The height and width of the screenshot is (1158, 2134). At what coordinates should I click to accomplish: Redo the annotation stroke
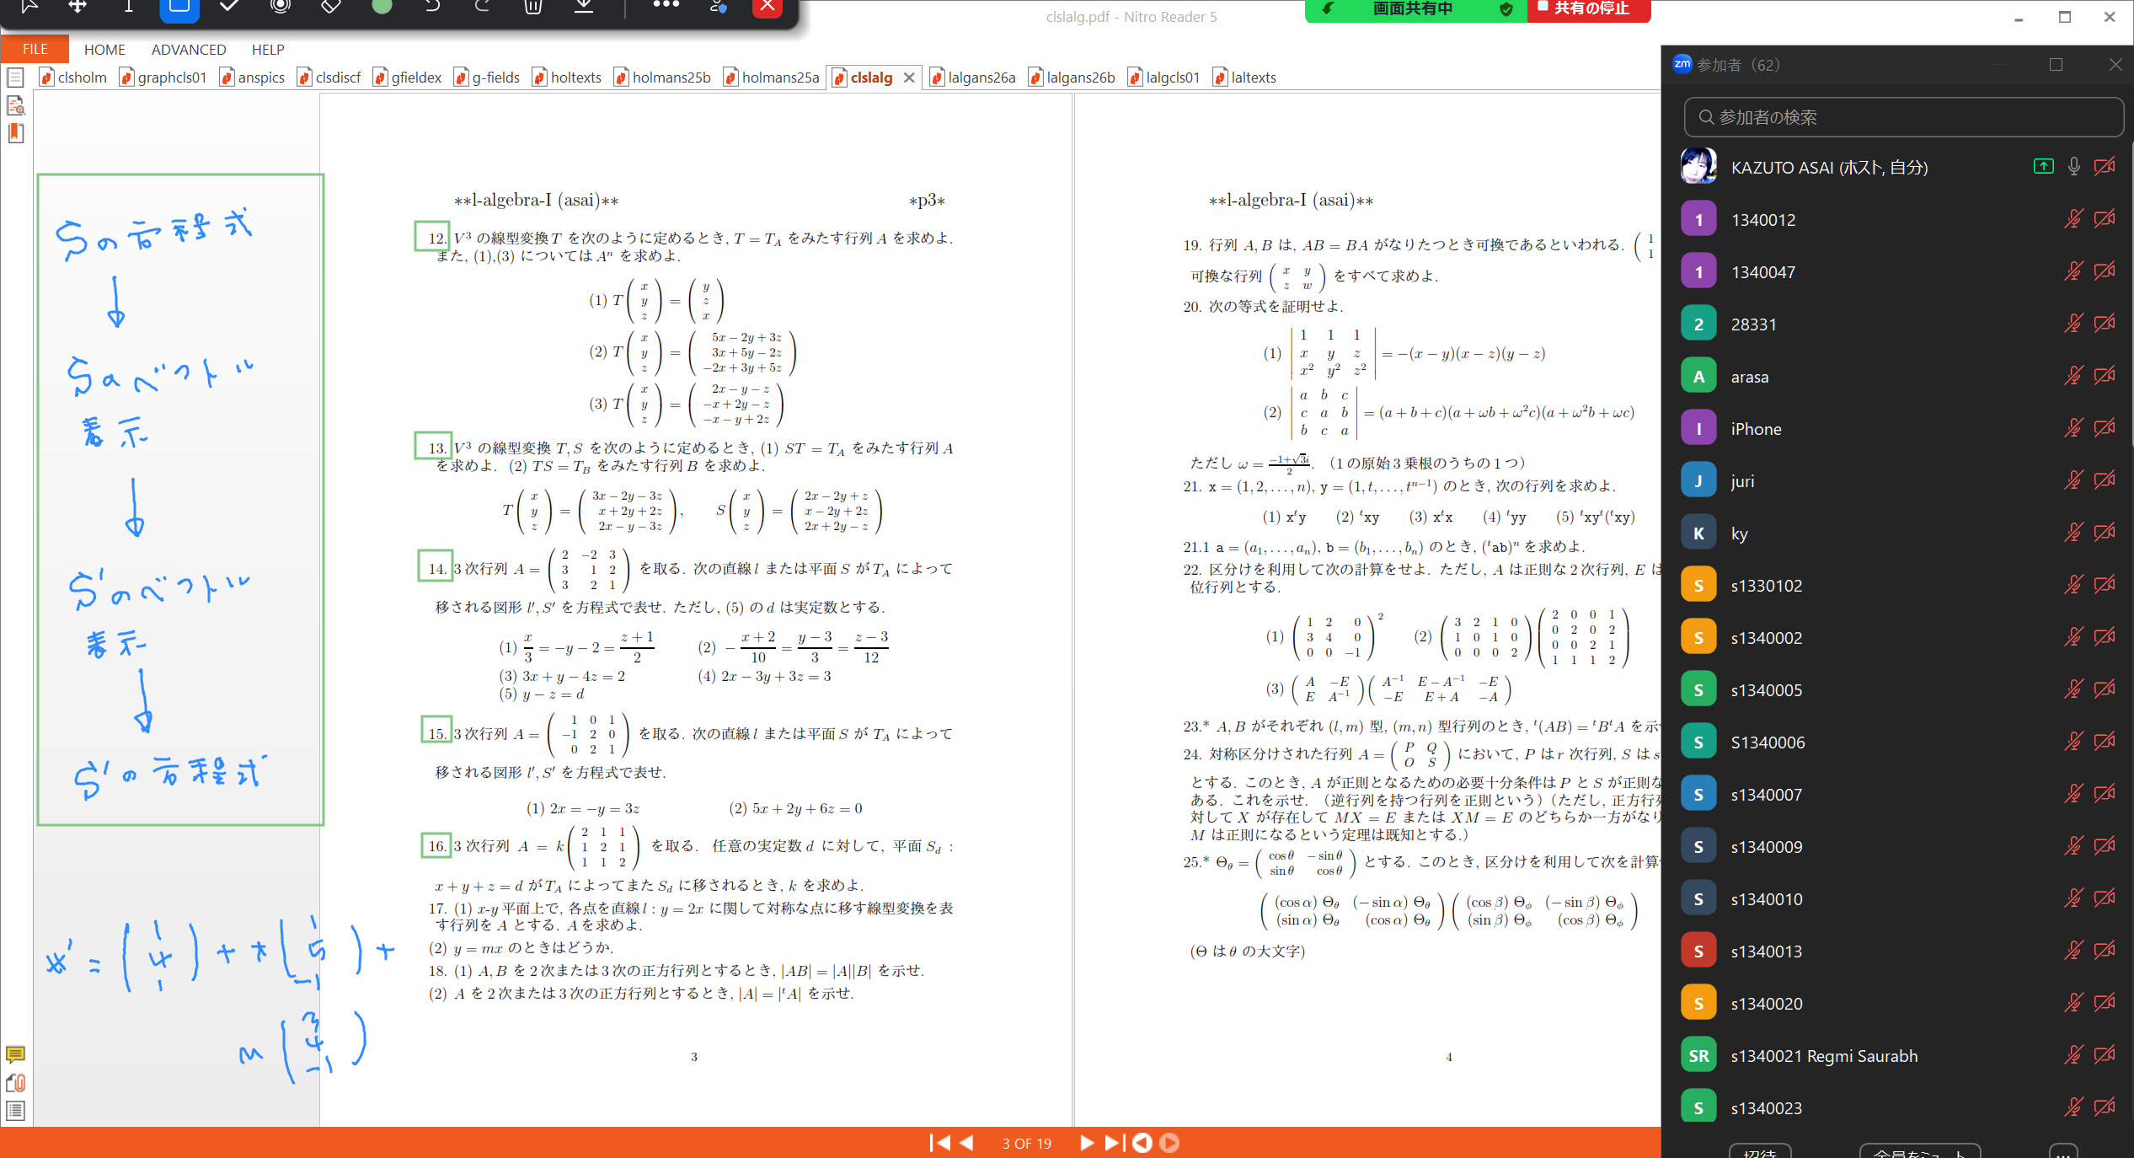(x=483, y=7)
